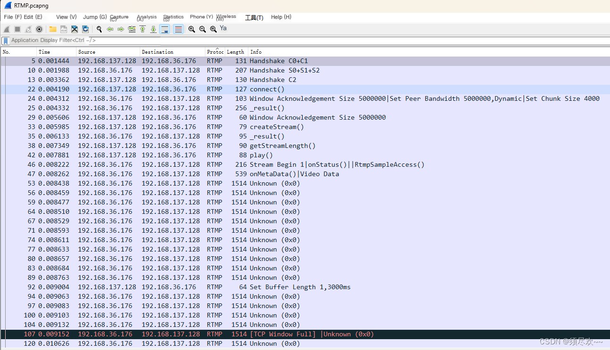Jump to the first packet icon

coord(143,29)
